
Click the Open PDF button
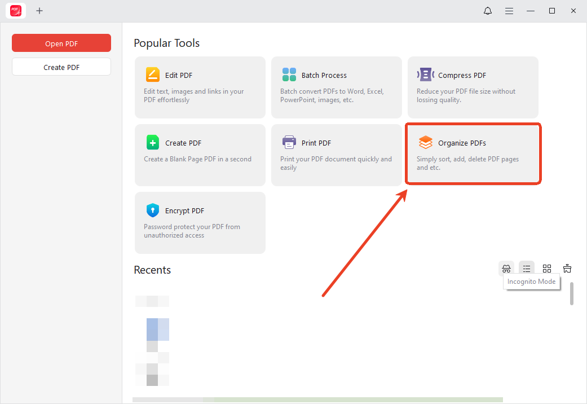(x=61, y=43)
